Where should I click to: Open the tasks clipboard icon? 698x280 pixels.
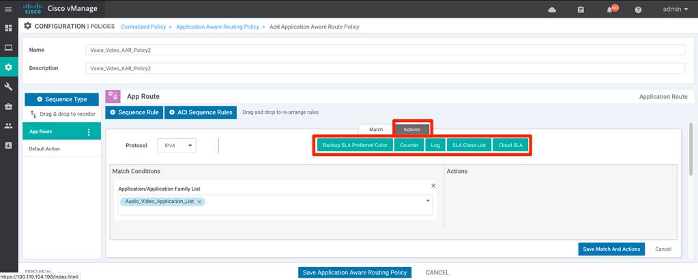tap(581, 10)
